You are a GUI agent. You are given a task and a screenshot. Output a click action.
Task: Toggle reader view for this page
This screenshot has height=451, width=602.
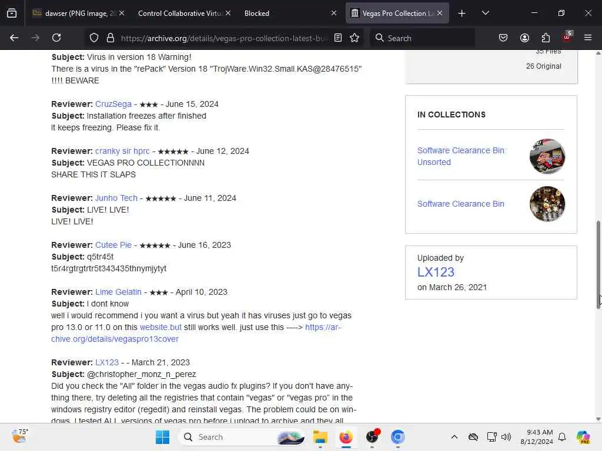338,38
